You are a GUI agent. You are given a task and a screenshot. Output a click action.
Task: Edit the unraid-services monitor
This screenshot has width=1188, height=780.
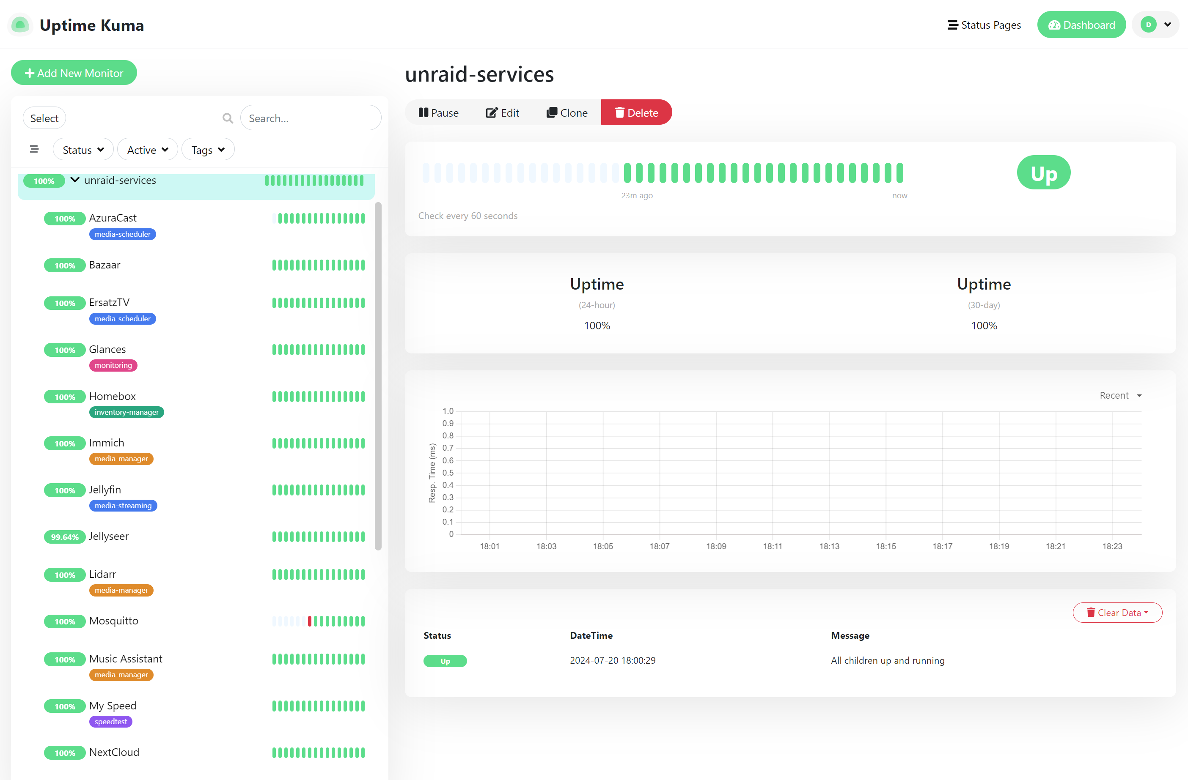tap(503, 113)
